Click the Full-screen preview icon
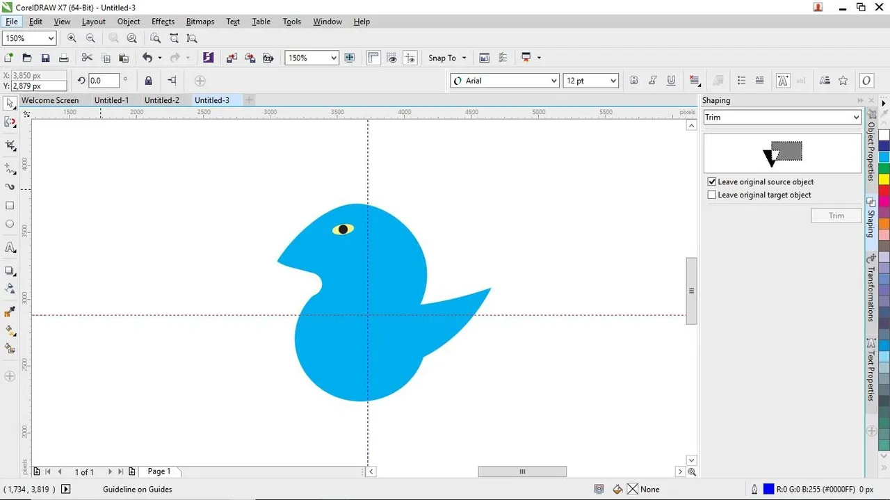This screenshot has width=890, height=500. pyautogui.click(x=350, y=58)
